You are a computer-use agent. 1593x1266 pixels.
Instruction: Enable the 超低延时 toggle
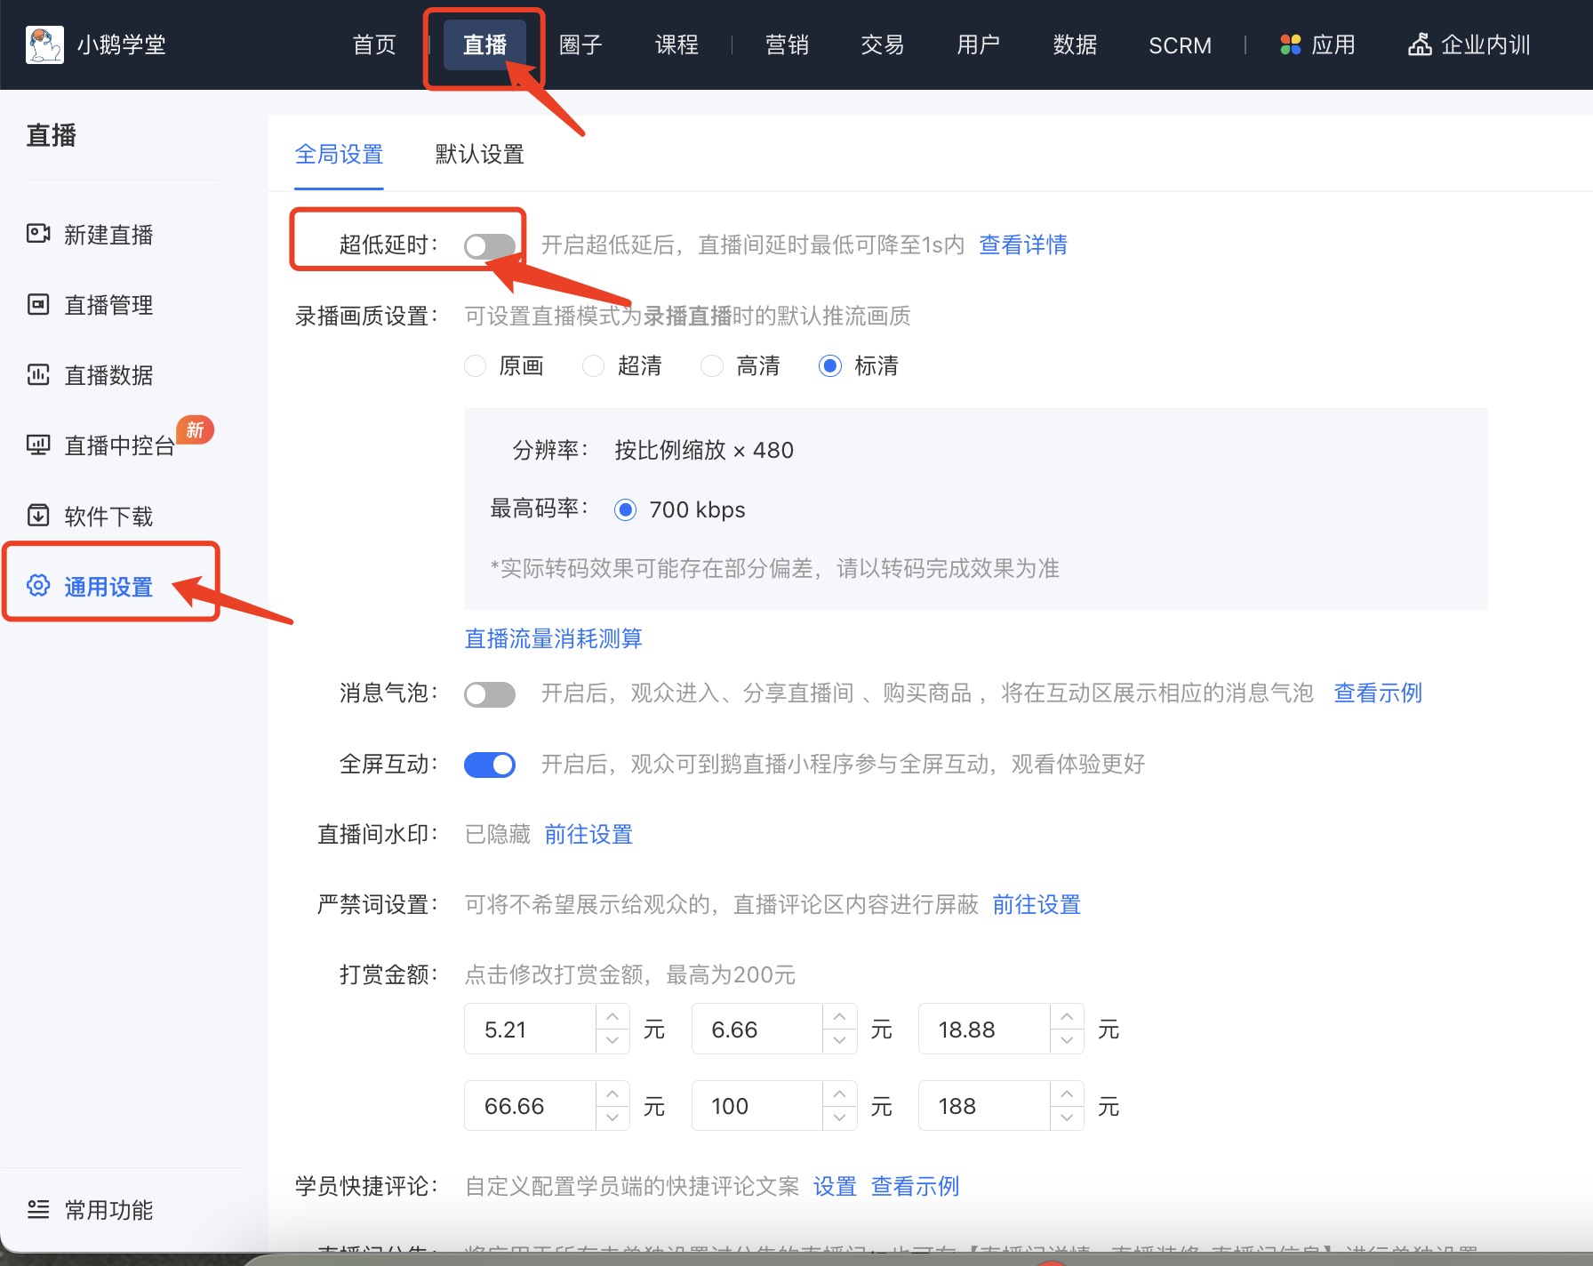[490, 245]
